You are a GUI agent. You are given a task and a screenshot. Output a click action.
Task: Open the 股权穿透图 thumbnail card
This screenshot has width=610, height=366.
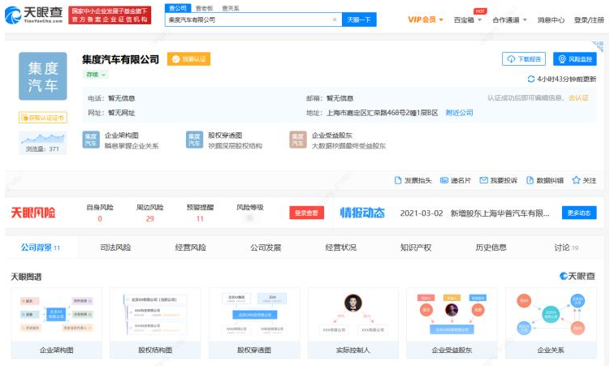[254, 323]
